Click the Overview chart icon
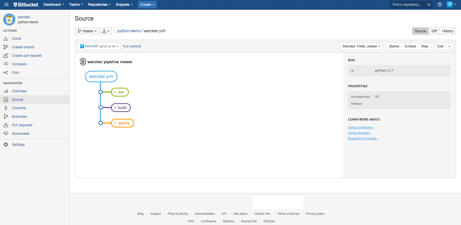 point(6,91)
